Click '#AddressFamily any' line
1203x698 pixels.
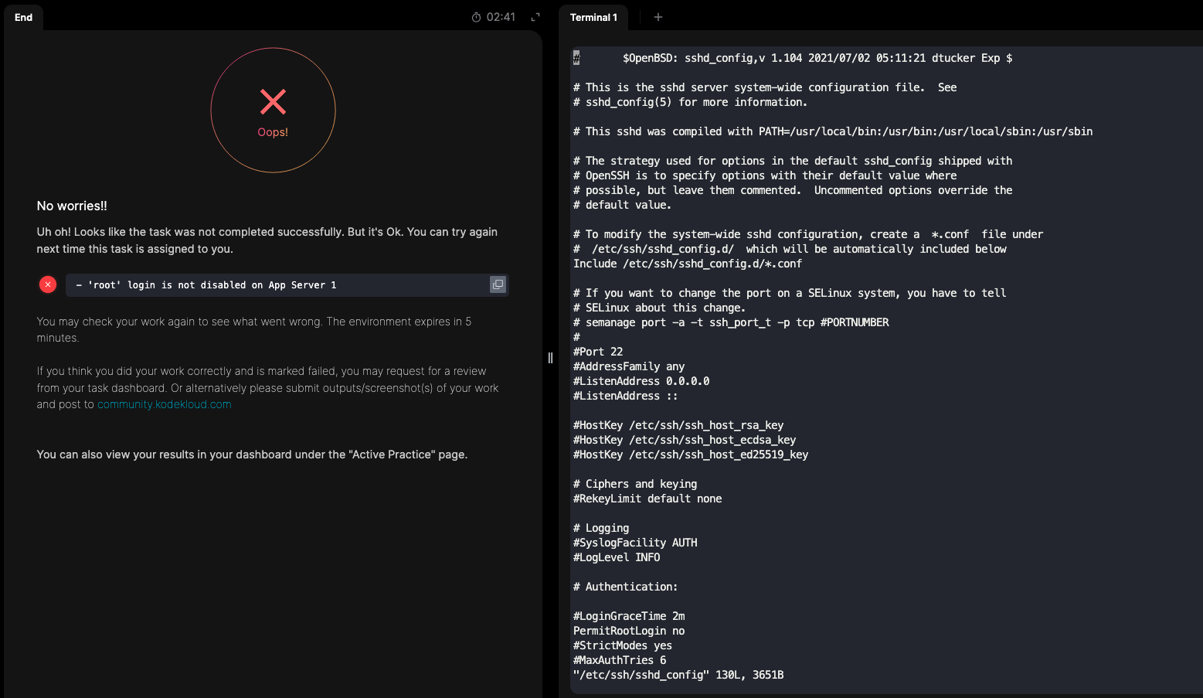[629, 366]
